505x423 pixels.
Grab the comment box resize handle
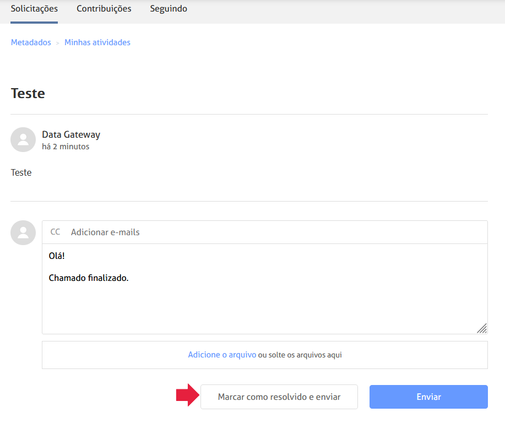(x=482, y=328)
